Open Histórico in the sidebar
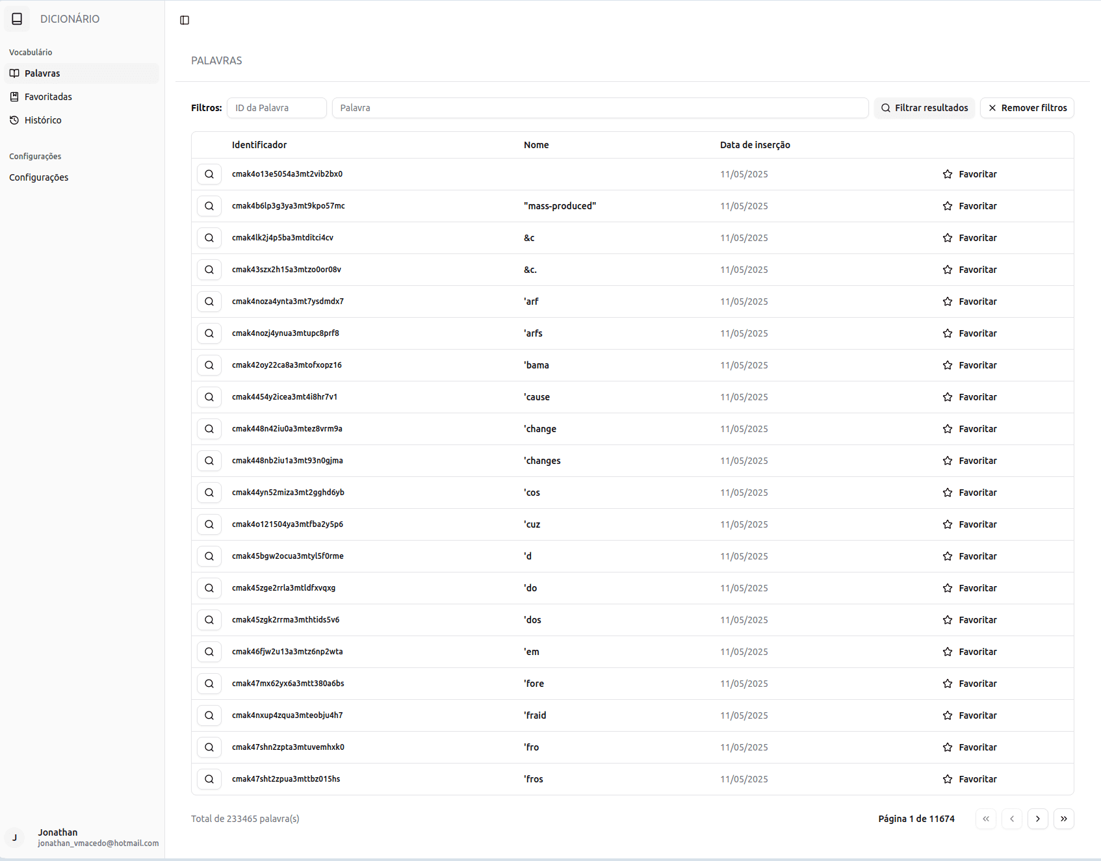This screenshot has height=861, width=1101. [43, 120]
